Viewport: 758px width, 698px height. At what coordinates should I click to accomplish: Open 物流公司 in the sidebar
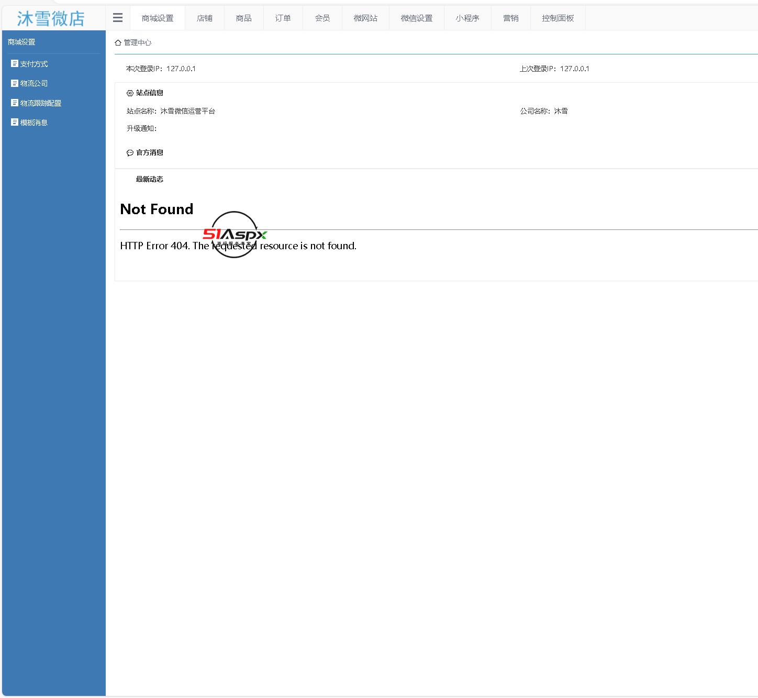34,83
